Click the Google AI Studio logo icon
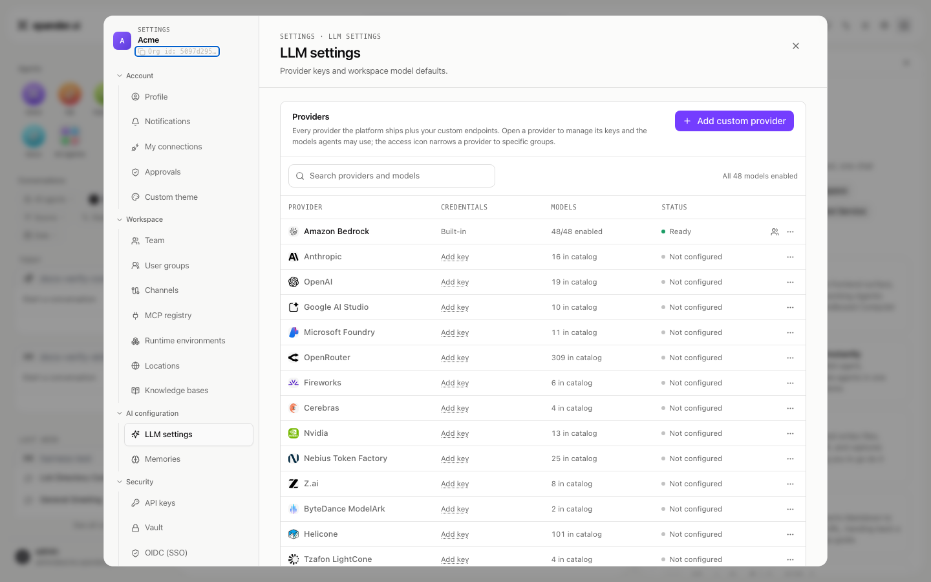The height and width of the screenshot is (582, 931). [294, 307]
